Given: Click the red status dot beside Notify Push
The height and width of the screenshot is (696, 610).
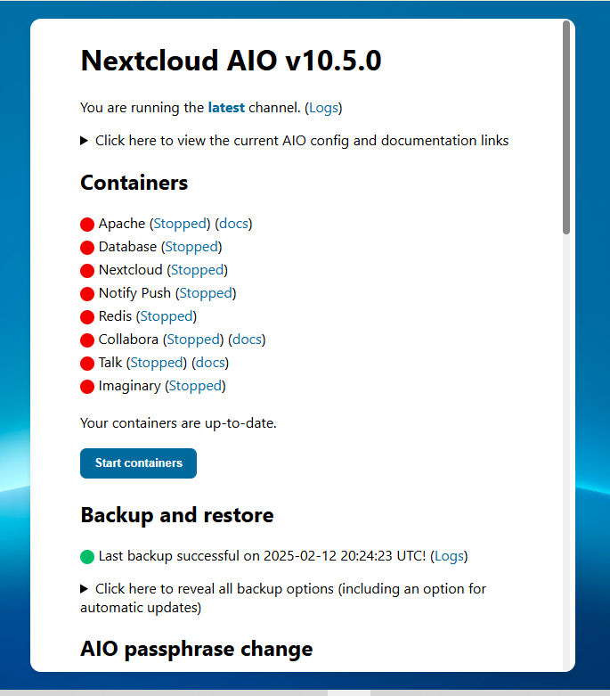Looking at the screenshot, I should [x=87, y=294].
